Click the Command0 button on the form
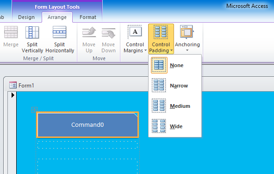The height and width of the screenshot is (174, 274). click(87, 125)
